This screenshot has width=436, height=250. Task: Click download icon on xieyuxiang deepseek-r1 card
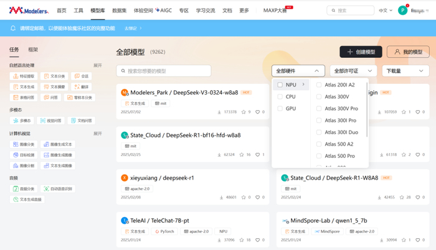(x=221, y=198)
